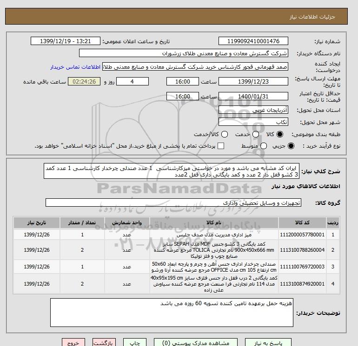The image size is (358, 346).
Task: Click the شماره نیاز number field
Action: (253, 41)
